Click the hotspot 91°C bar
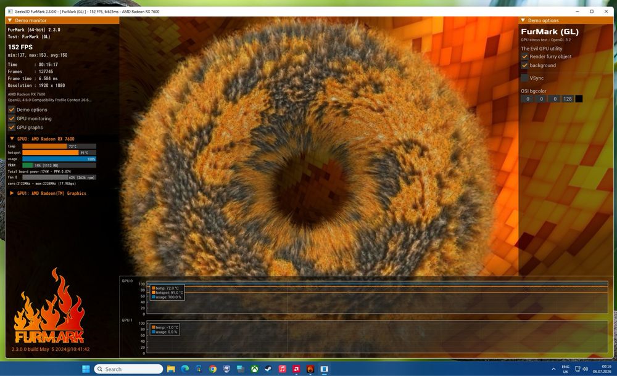This screenshot has width=617, height=376. tap(59, 153)
